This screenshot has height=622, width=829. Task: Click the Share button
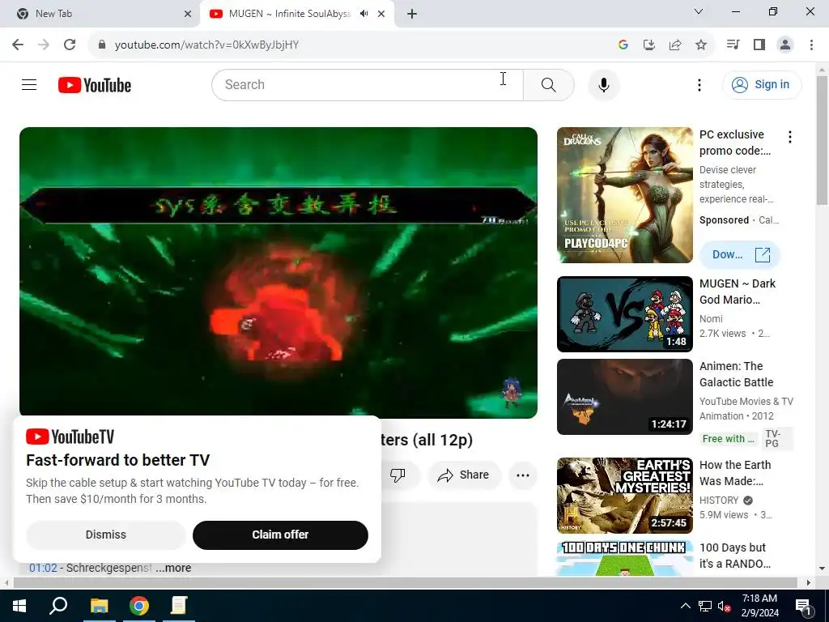(464, 475)
